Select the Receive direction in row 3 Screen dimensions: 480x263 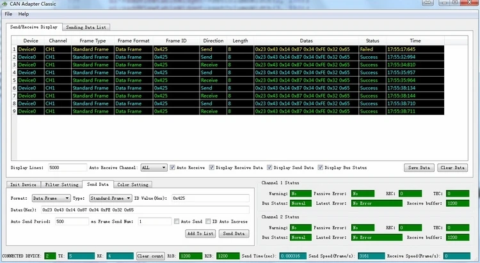pos(213,64)
